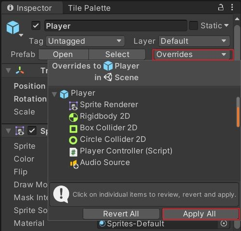The image size is (241, 231).
Task: Toggle the Player active checkbox
Action: [x=36, y=26]
